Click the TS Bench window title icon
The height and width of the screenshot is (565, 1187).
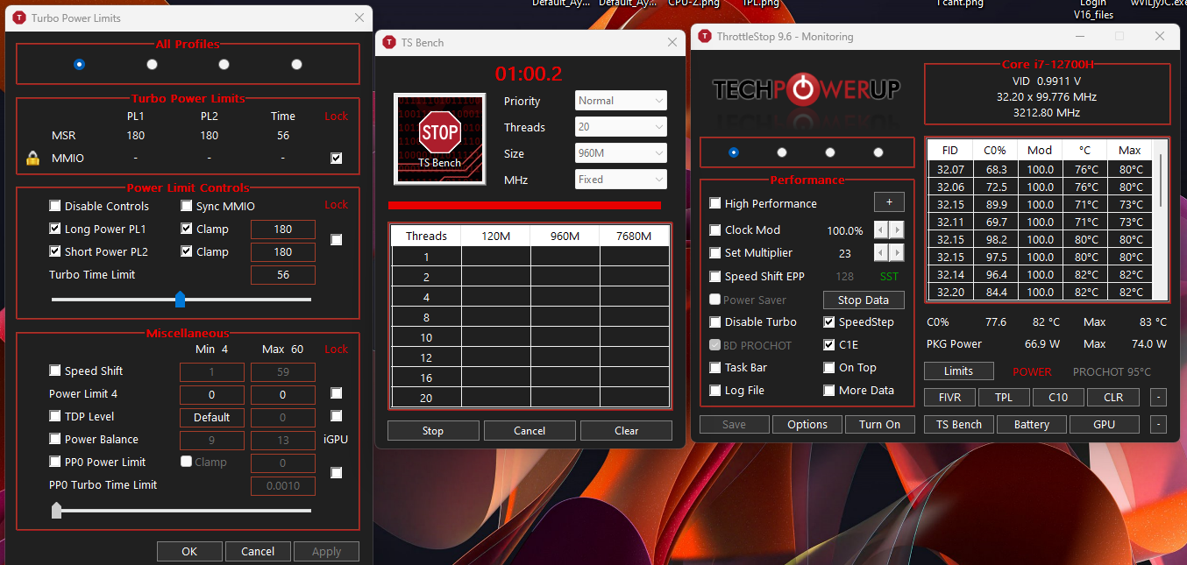pyautogui.click(x=389, y=42)
